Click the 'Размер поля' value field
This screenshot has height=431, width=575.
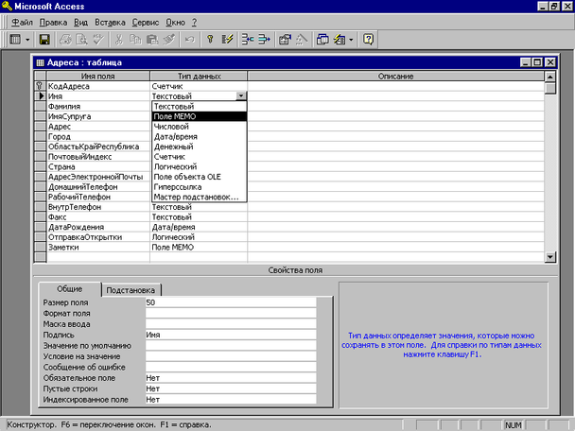click(236, 302)
